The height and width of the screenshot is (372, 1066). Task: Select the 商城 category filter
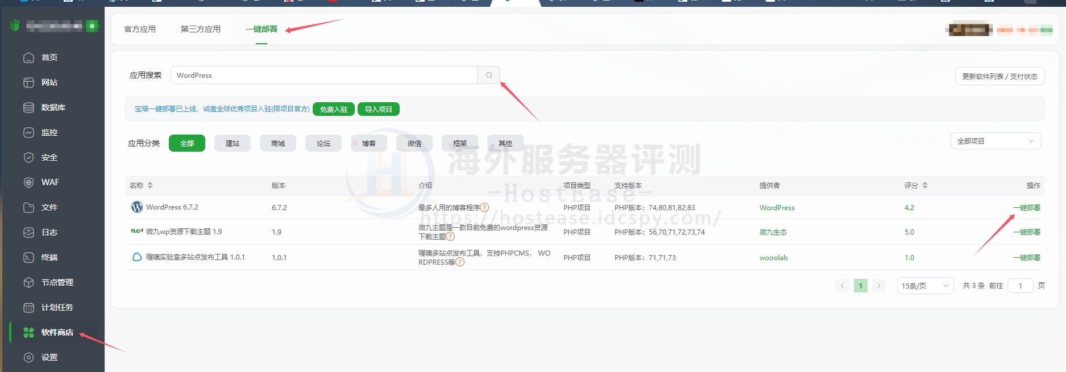tap(277, 143)
